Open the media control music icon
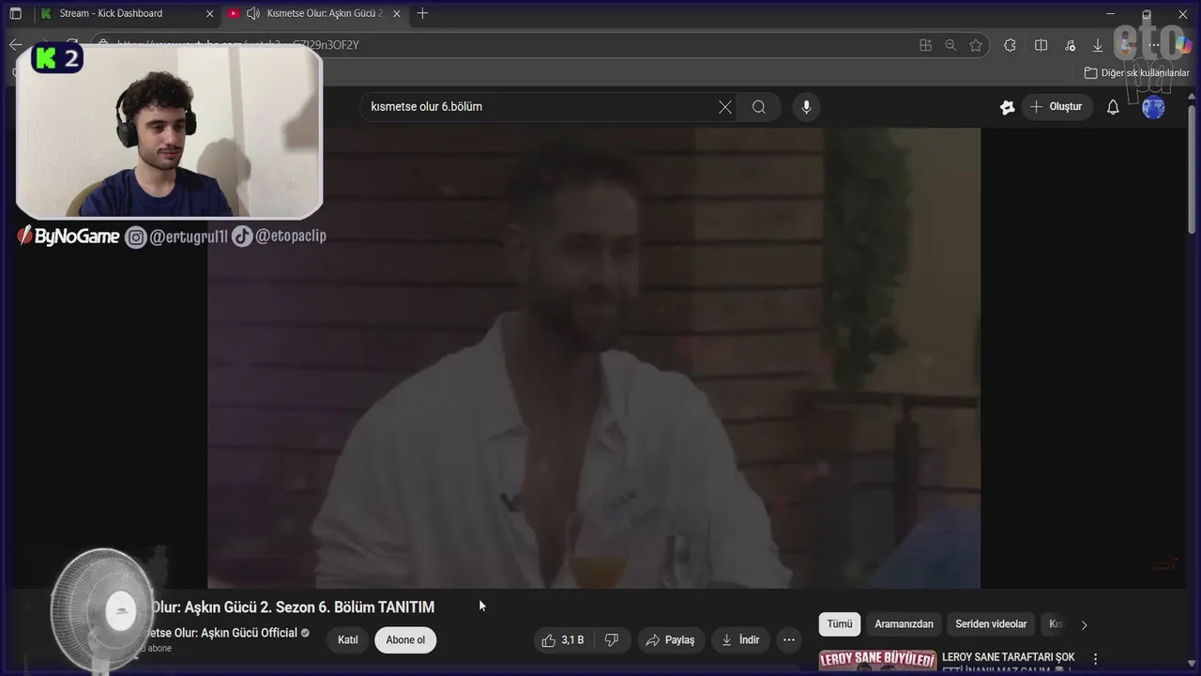 pos(1071,45)
